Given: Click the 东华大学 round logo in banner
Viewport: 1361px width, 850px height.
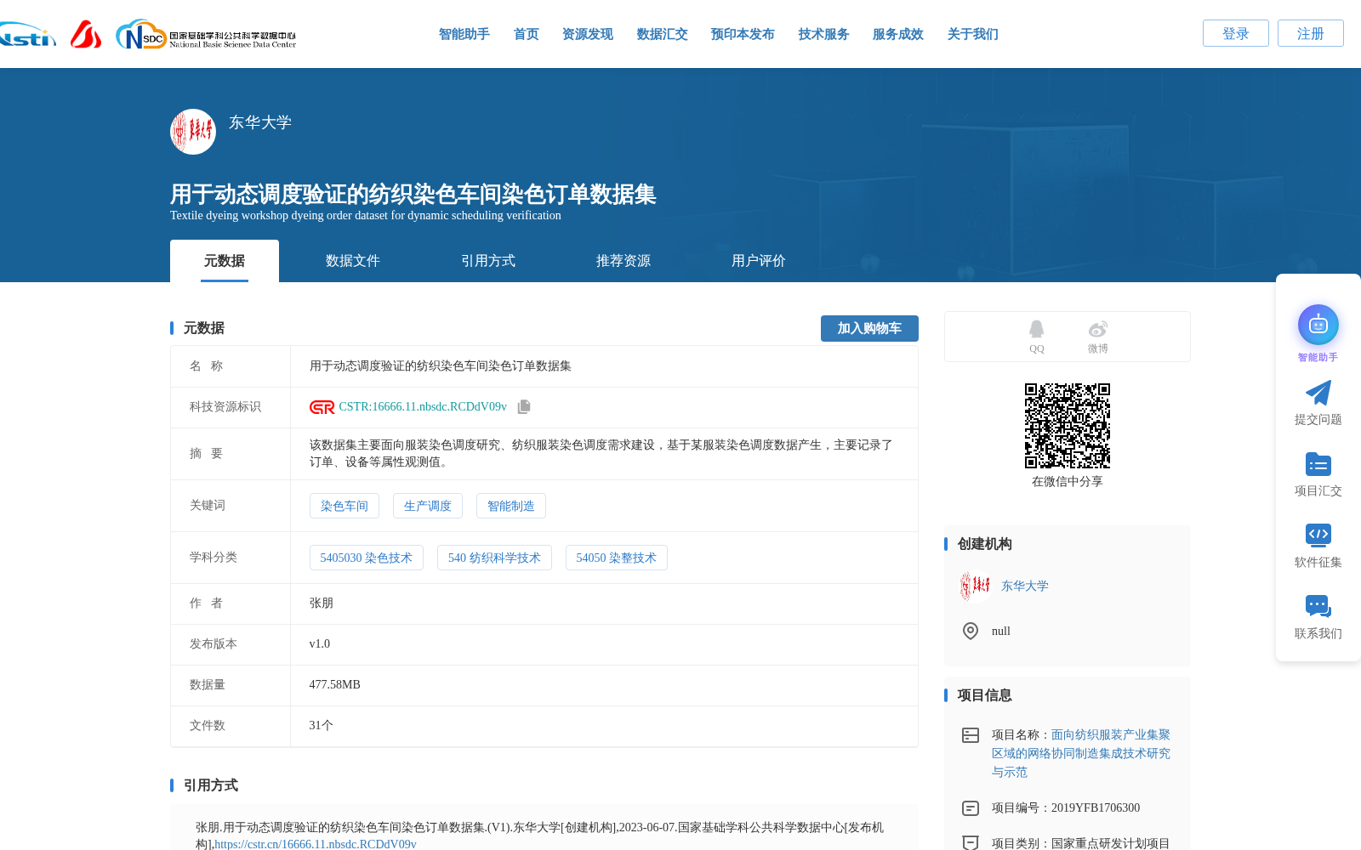Looking at the screenshot, I should coord(193,132).
